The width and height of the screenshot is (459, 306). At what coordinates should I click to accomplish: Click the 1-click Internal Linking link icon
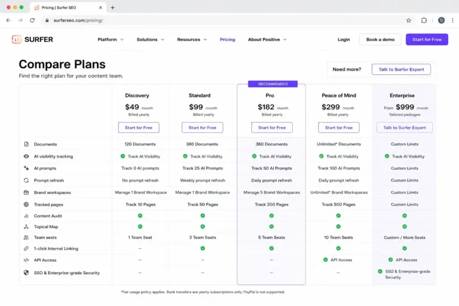point(26,248)
